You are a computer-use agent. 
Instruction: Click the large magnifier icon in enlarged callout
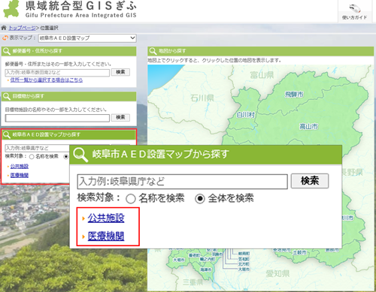click(80, 155)
